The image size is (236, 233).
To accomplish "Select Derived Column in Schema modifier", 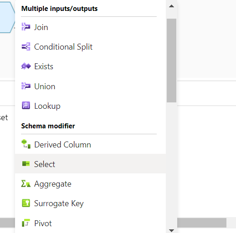I will pos(90,144).
